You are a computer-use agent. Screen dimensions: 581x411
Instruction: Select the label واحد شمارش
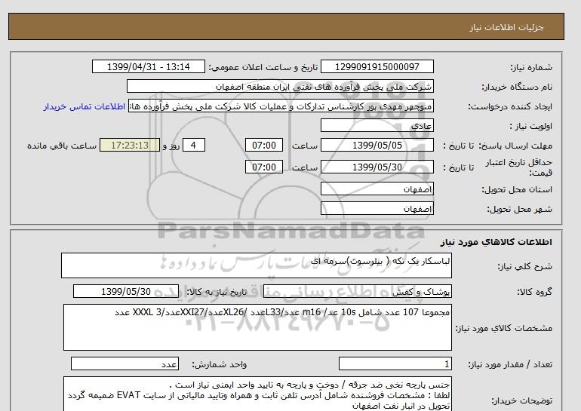tap(220, 364)
